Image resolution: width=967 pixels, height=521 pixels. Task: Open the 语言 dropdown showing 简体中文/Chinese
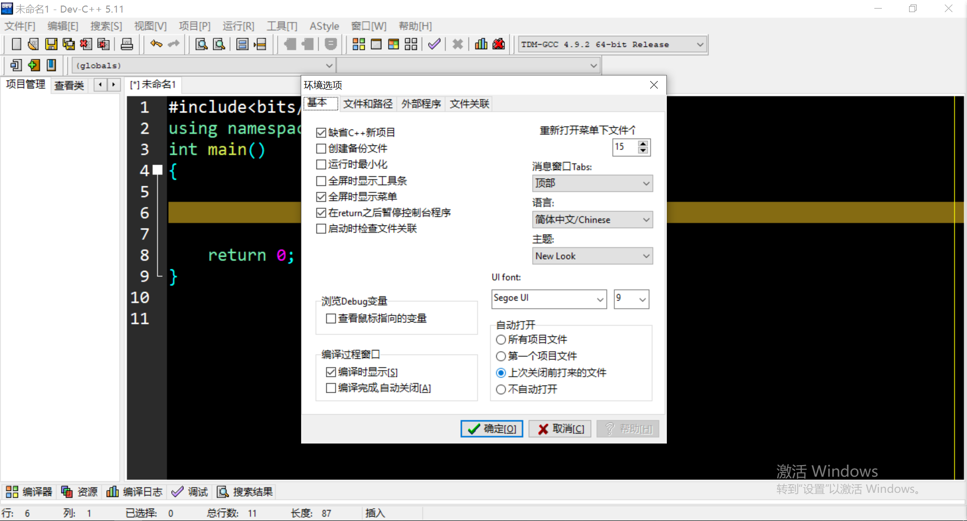(x=592, y=219)
